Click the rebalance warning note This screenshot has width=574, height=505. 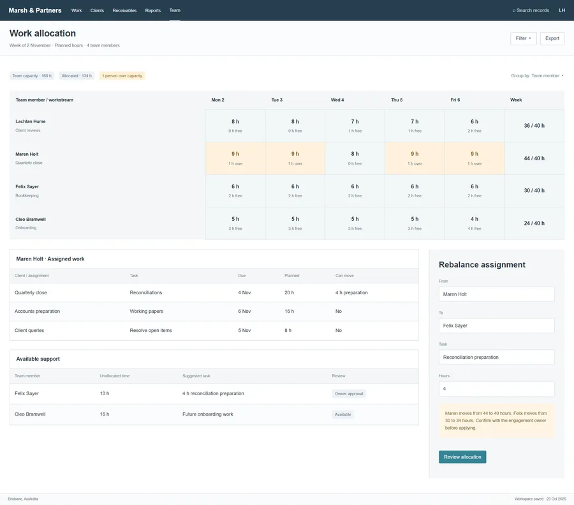(496, 421)
